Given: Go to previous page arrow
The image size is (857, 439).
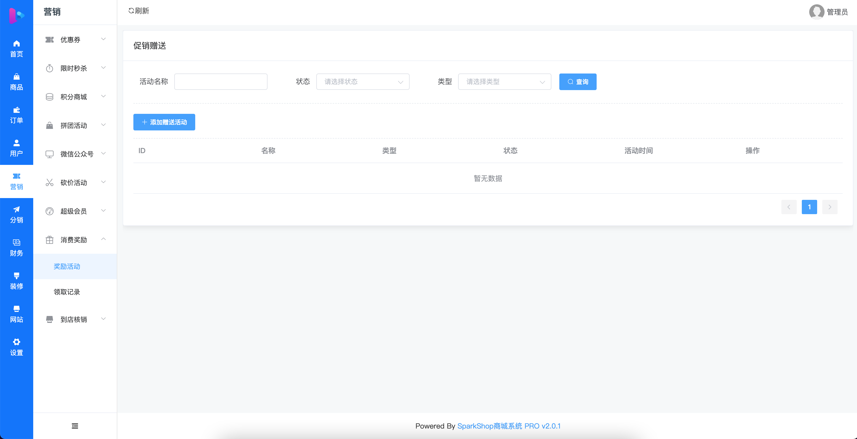Looking at the screenshot, I should click(x=789, y=207).
